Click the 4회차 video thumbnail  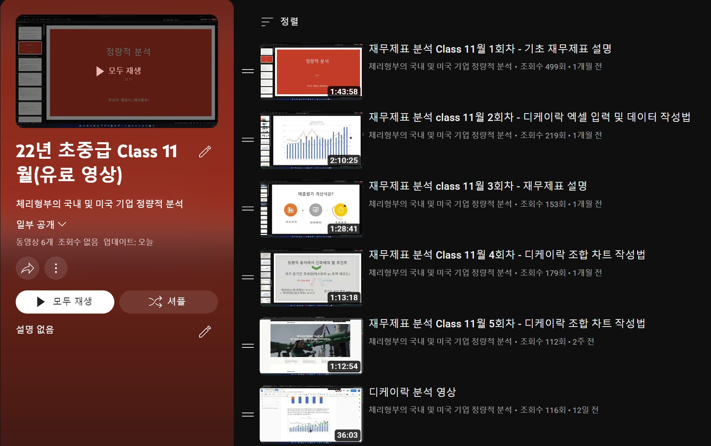[x=311, y=277]
